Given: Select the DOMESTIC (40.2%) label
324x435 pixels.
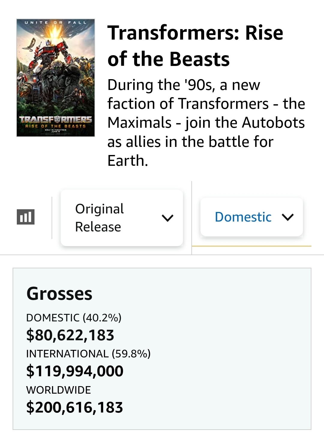Looking at the screenshot, I should pos(74,318).
